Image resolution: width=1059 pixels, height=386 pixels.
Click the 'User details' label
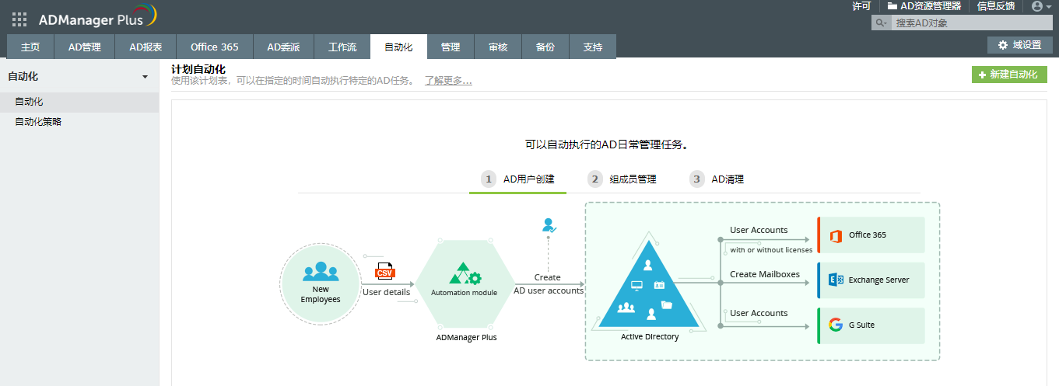386,292
